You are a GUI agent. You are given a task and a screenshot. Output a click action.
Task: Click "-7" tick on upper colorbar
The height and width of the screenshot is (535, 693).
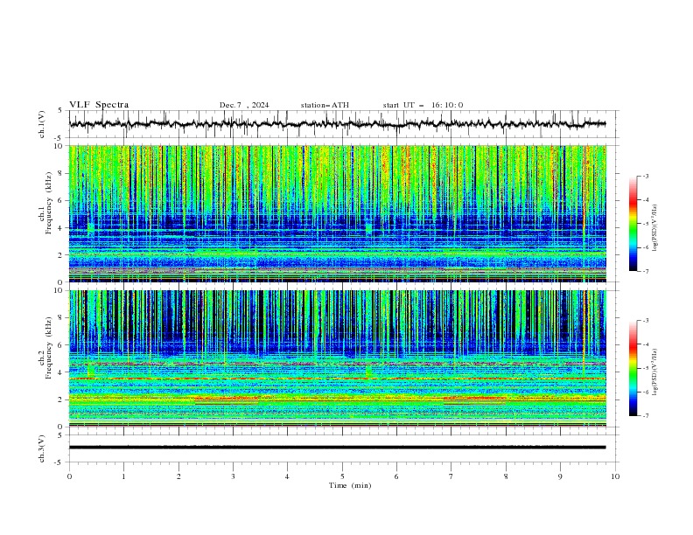coord(645,271)
